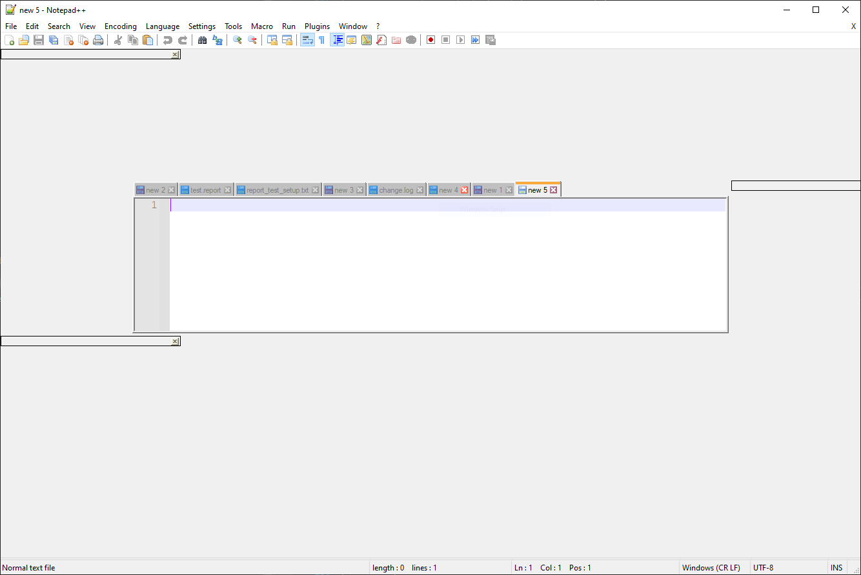Toggle word wrap on the toolbar
This screenshot has height=575, width=861.
[307, 39]
